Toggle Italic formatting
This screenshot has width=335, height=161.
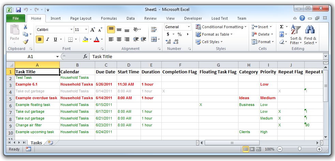(47, 39)
